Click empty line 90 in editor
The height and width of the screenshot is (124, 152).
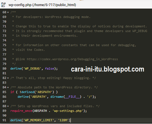(x=80, y=115)
